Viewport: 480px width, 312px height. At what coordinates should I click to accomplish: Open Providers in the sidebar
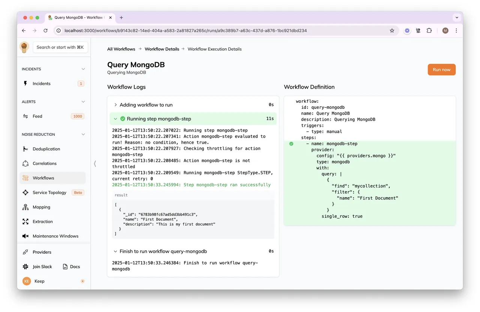[x=52, y=252]
